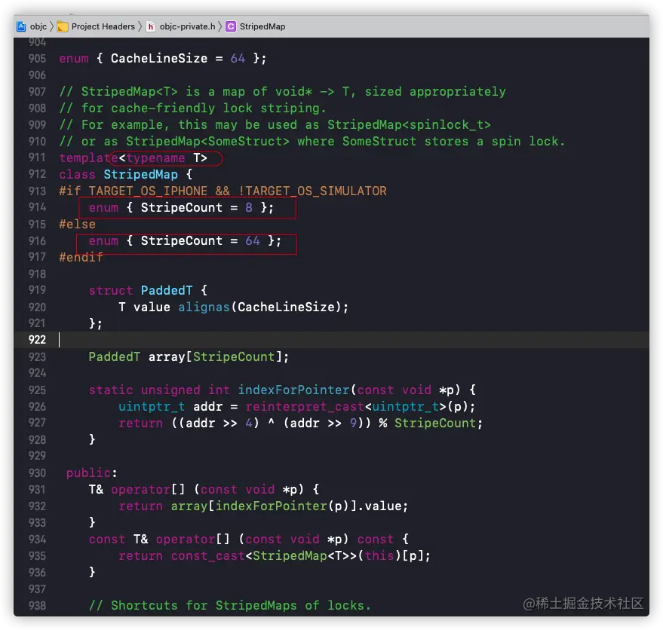The width and height of the screenshot is (663, 630).
Task: Click 'operator' on line 931
Action: 140,490
